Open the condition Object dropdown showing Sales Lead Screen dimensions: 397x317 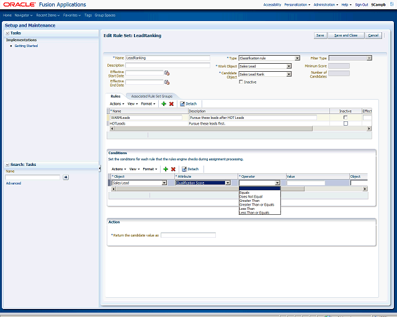[164, 183]
